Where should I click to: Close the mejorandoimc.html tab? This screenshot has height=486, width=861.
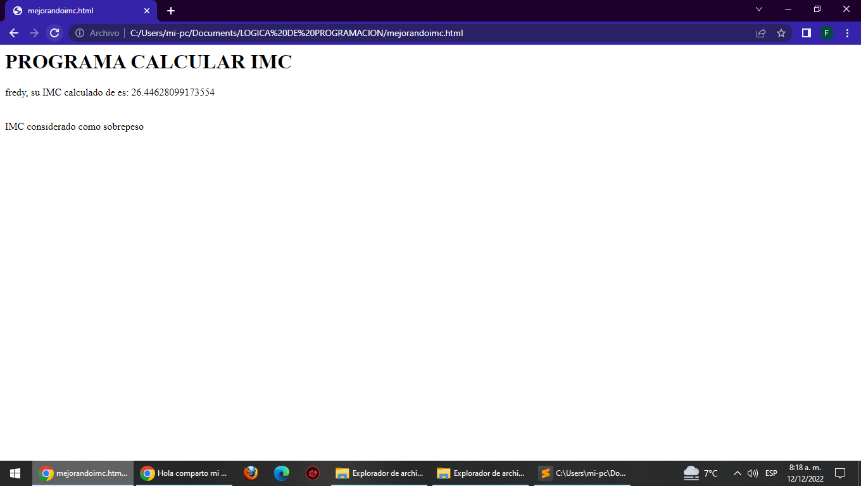(x=147, y=11)
